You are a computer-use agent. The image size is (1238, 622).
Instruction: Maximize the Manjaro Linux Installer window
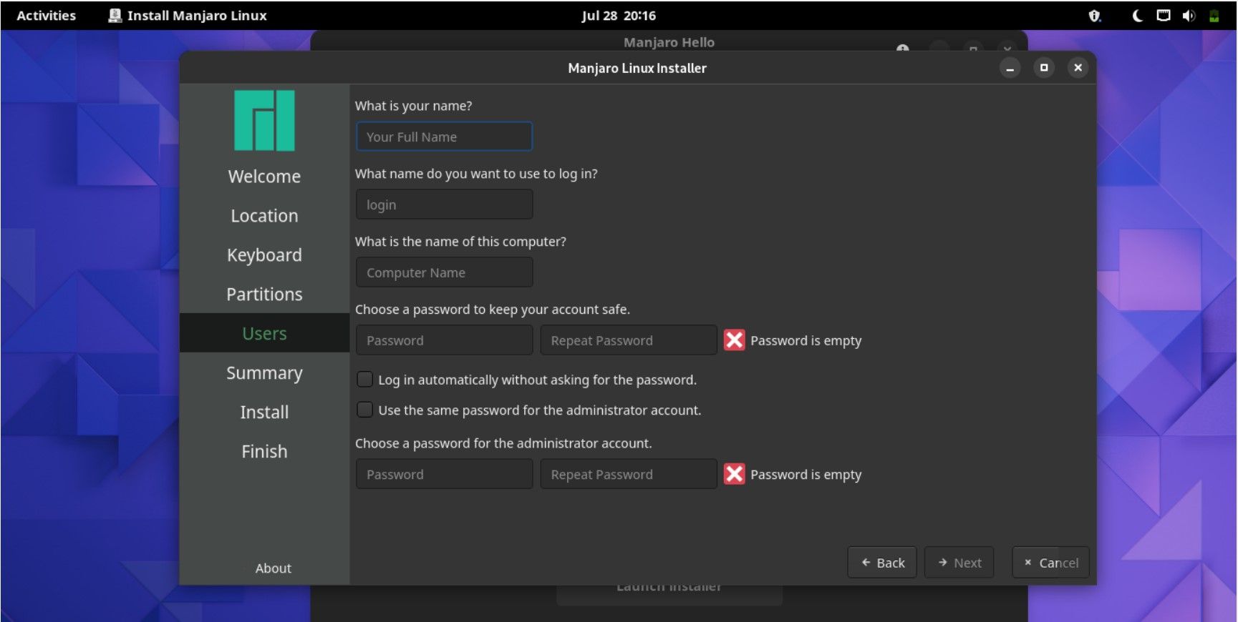pyautogui.click(x=1044, y=68)
